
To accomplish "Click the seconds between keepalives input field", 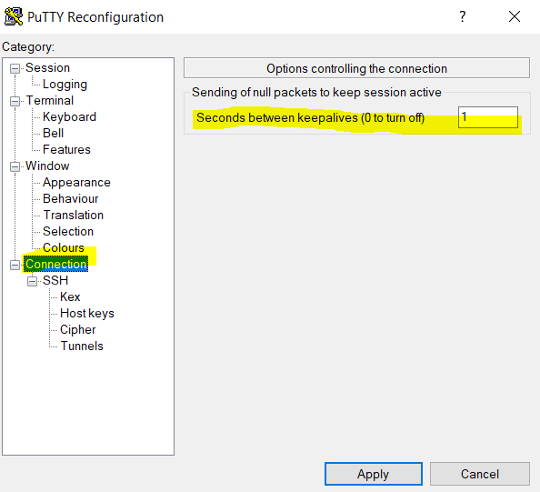I will tap(488, 117).
